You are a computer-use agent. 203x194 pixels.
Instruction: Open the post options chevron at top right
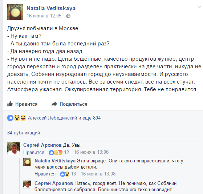(199, 7)
